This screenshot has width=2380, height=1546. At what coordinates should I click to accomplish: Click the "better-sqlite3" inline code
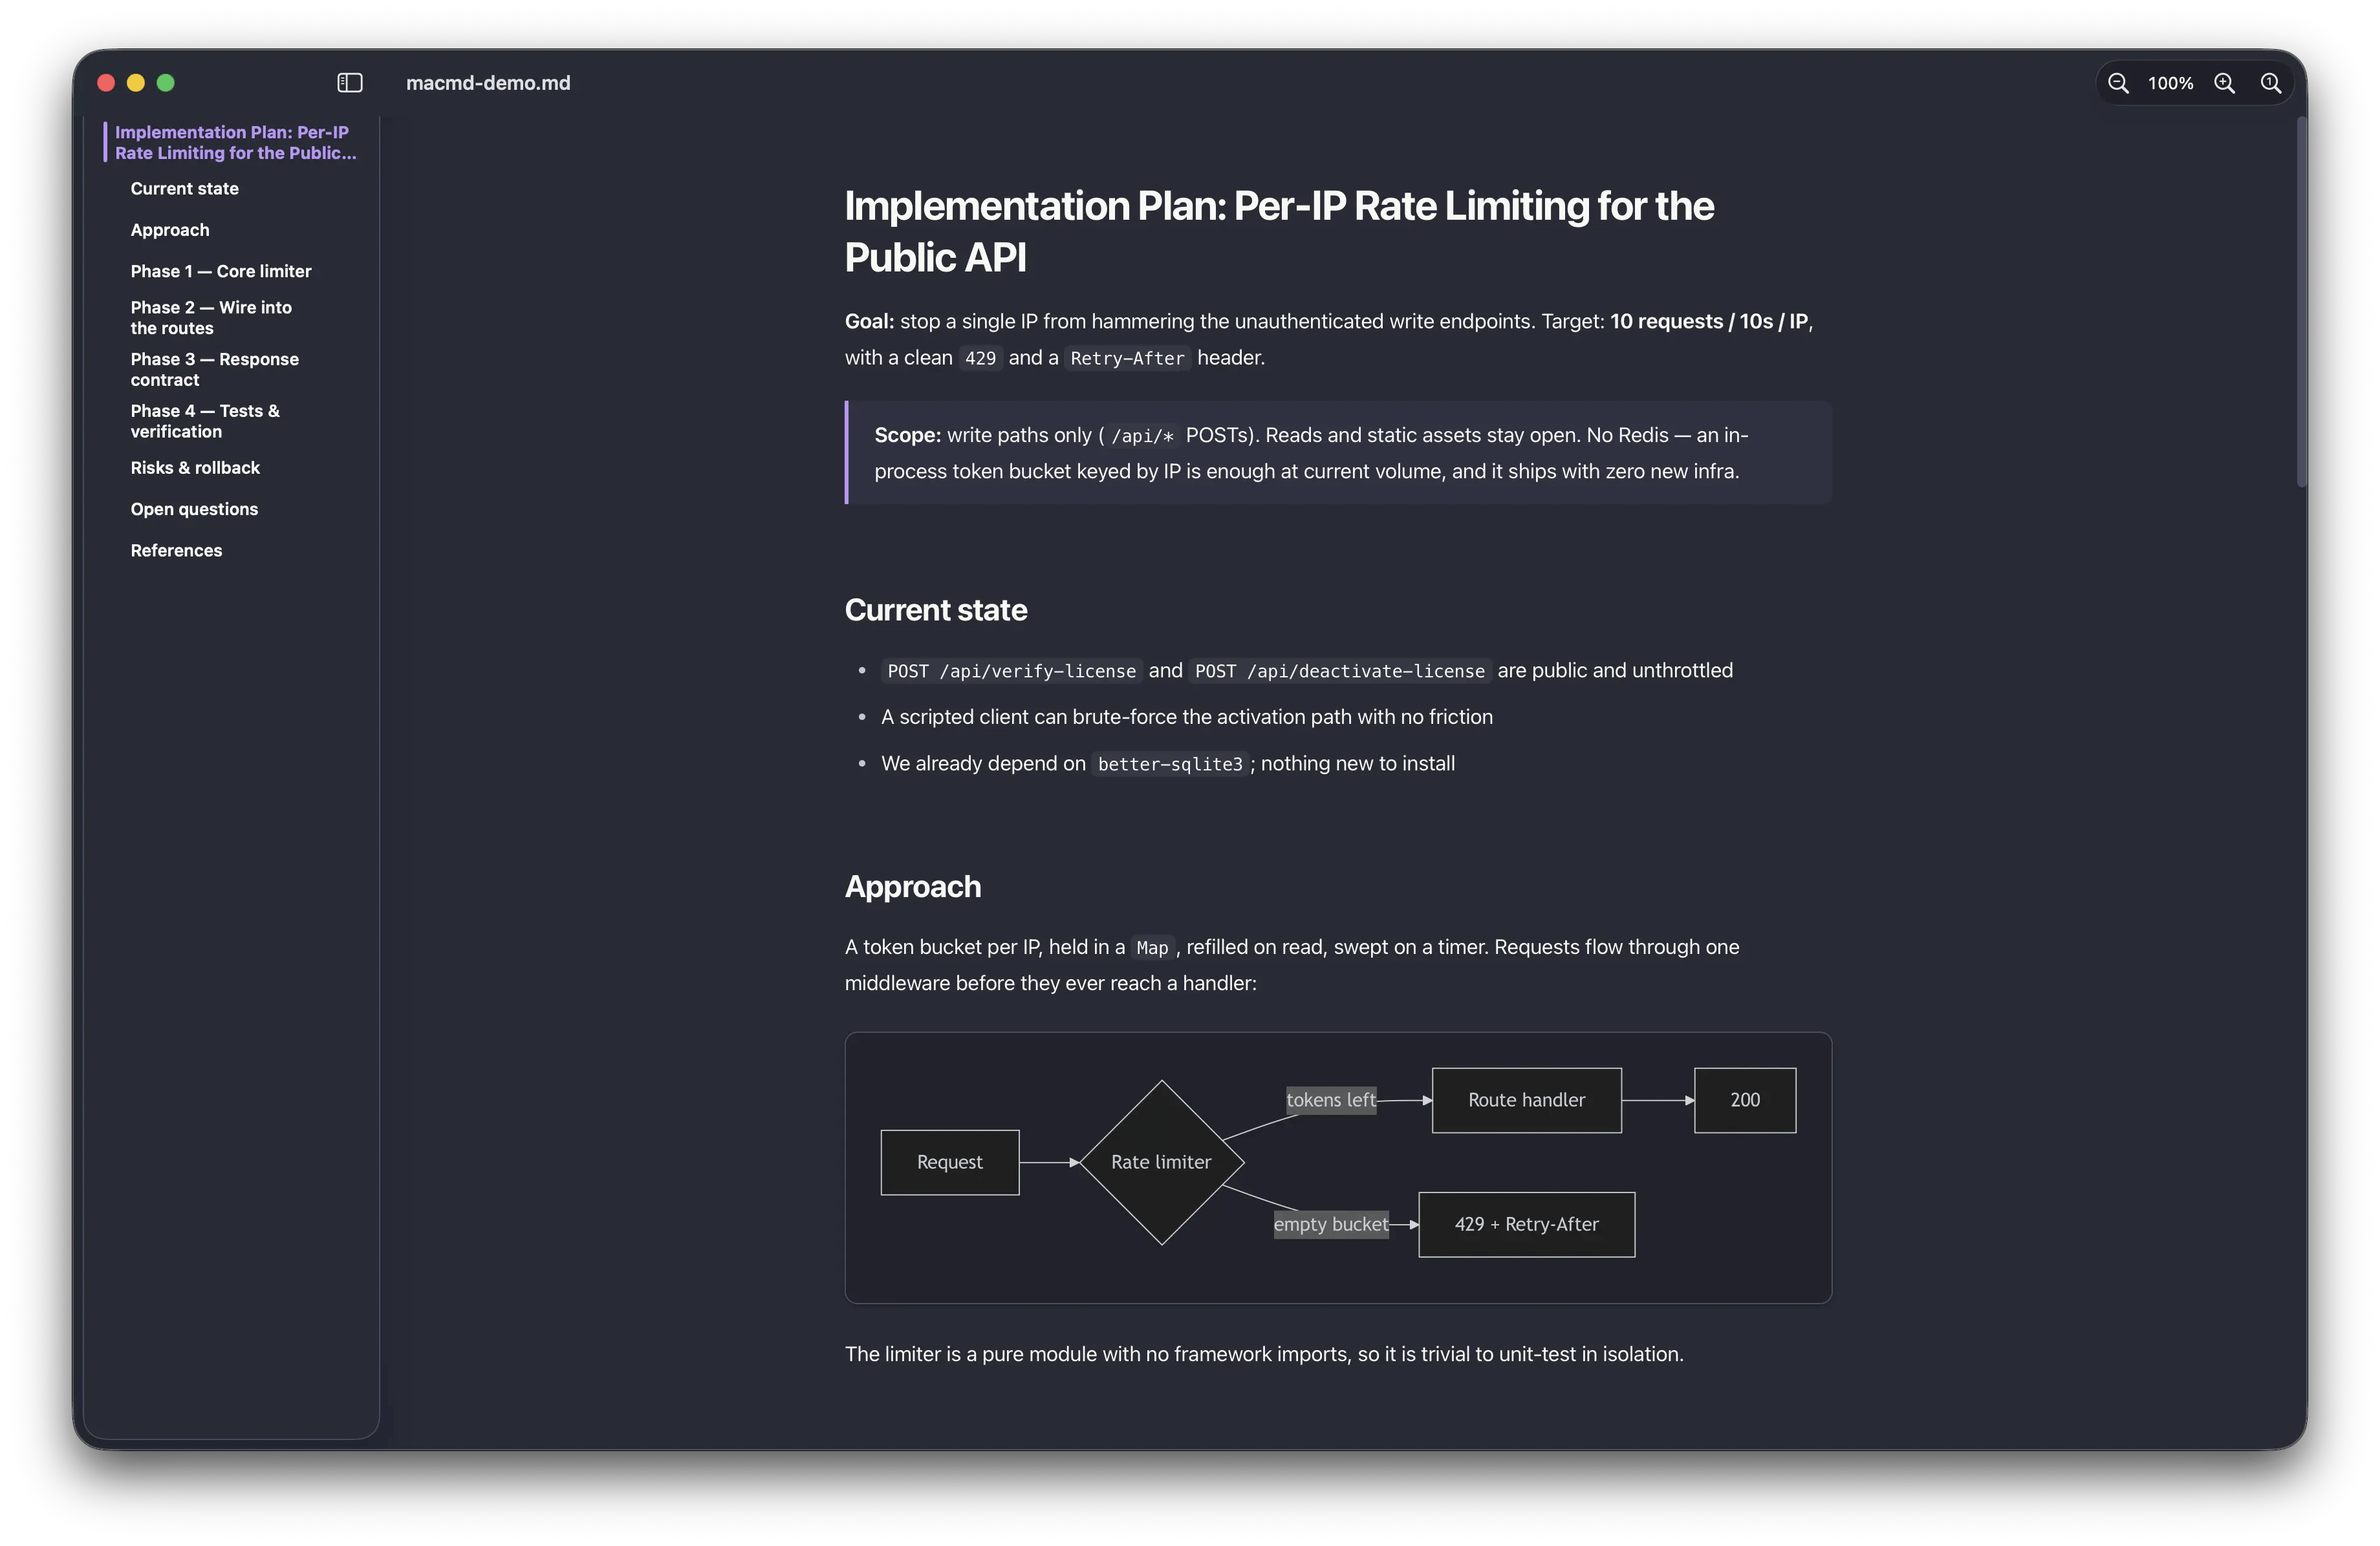1170,763
